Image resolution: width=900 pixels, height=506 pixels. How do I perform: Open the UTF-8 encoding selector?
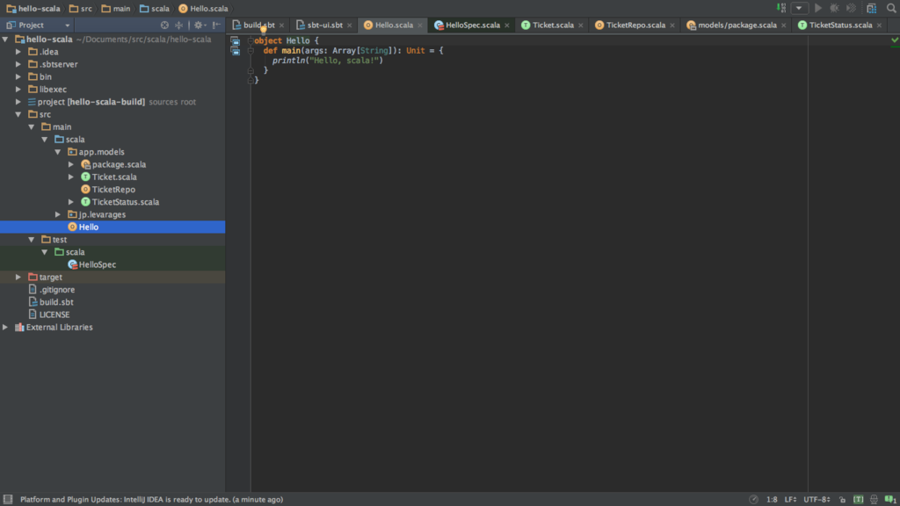[x=817, y=500]
